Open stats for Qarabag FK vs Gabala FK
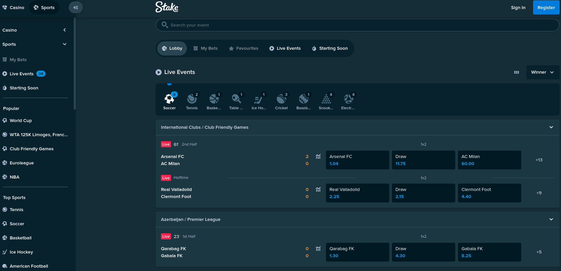 pos(318,249)
